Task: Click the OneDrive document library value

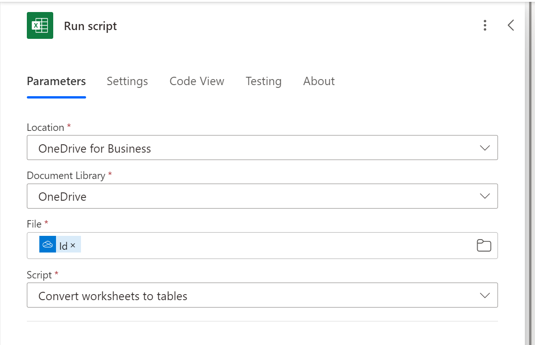Action: point(62,197)
